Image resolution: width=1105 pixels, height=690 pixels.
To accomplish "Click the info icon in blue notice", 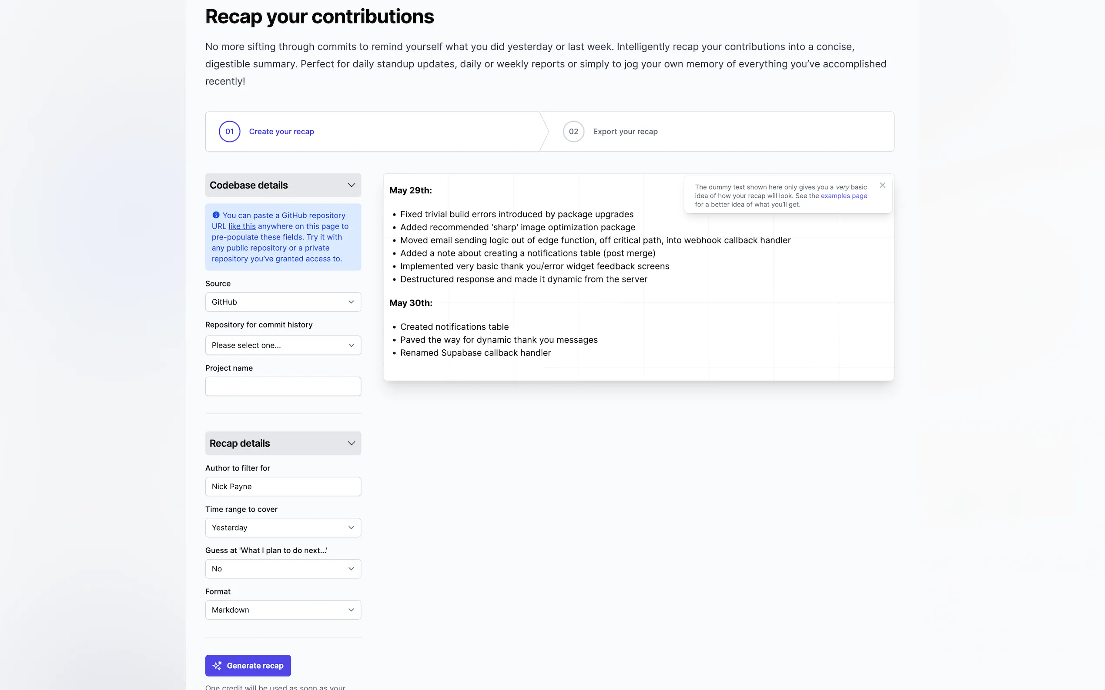I will pyautogui.click(x=216, y=215).
